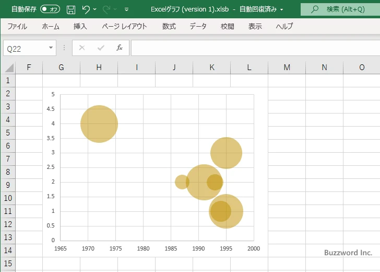Image resolution: width=380 pixels, height=272 pixels.
Task: Click the vertical axis label 0.5
Action: 51,225
